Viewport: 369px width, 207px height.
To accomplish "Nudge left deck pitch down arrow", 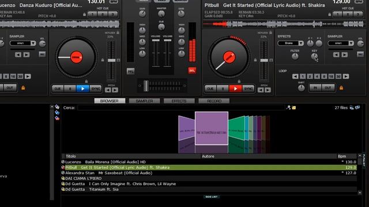I will (108, 90).
